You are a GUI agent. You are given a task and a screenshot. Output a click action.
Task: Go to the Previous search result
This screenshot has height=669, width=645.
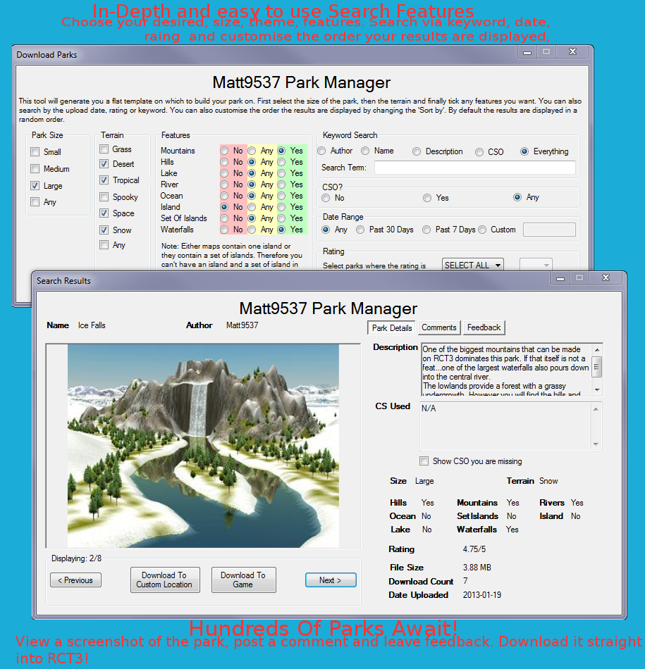[x=75, y=580]
